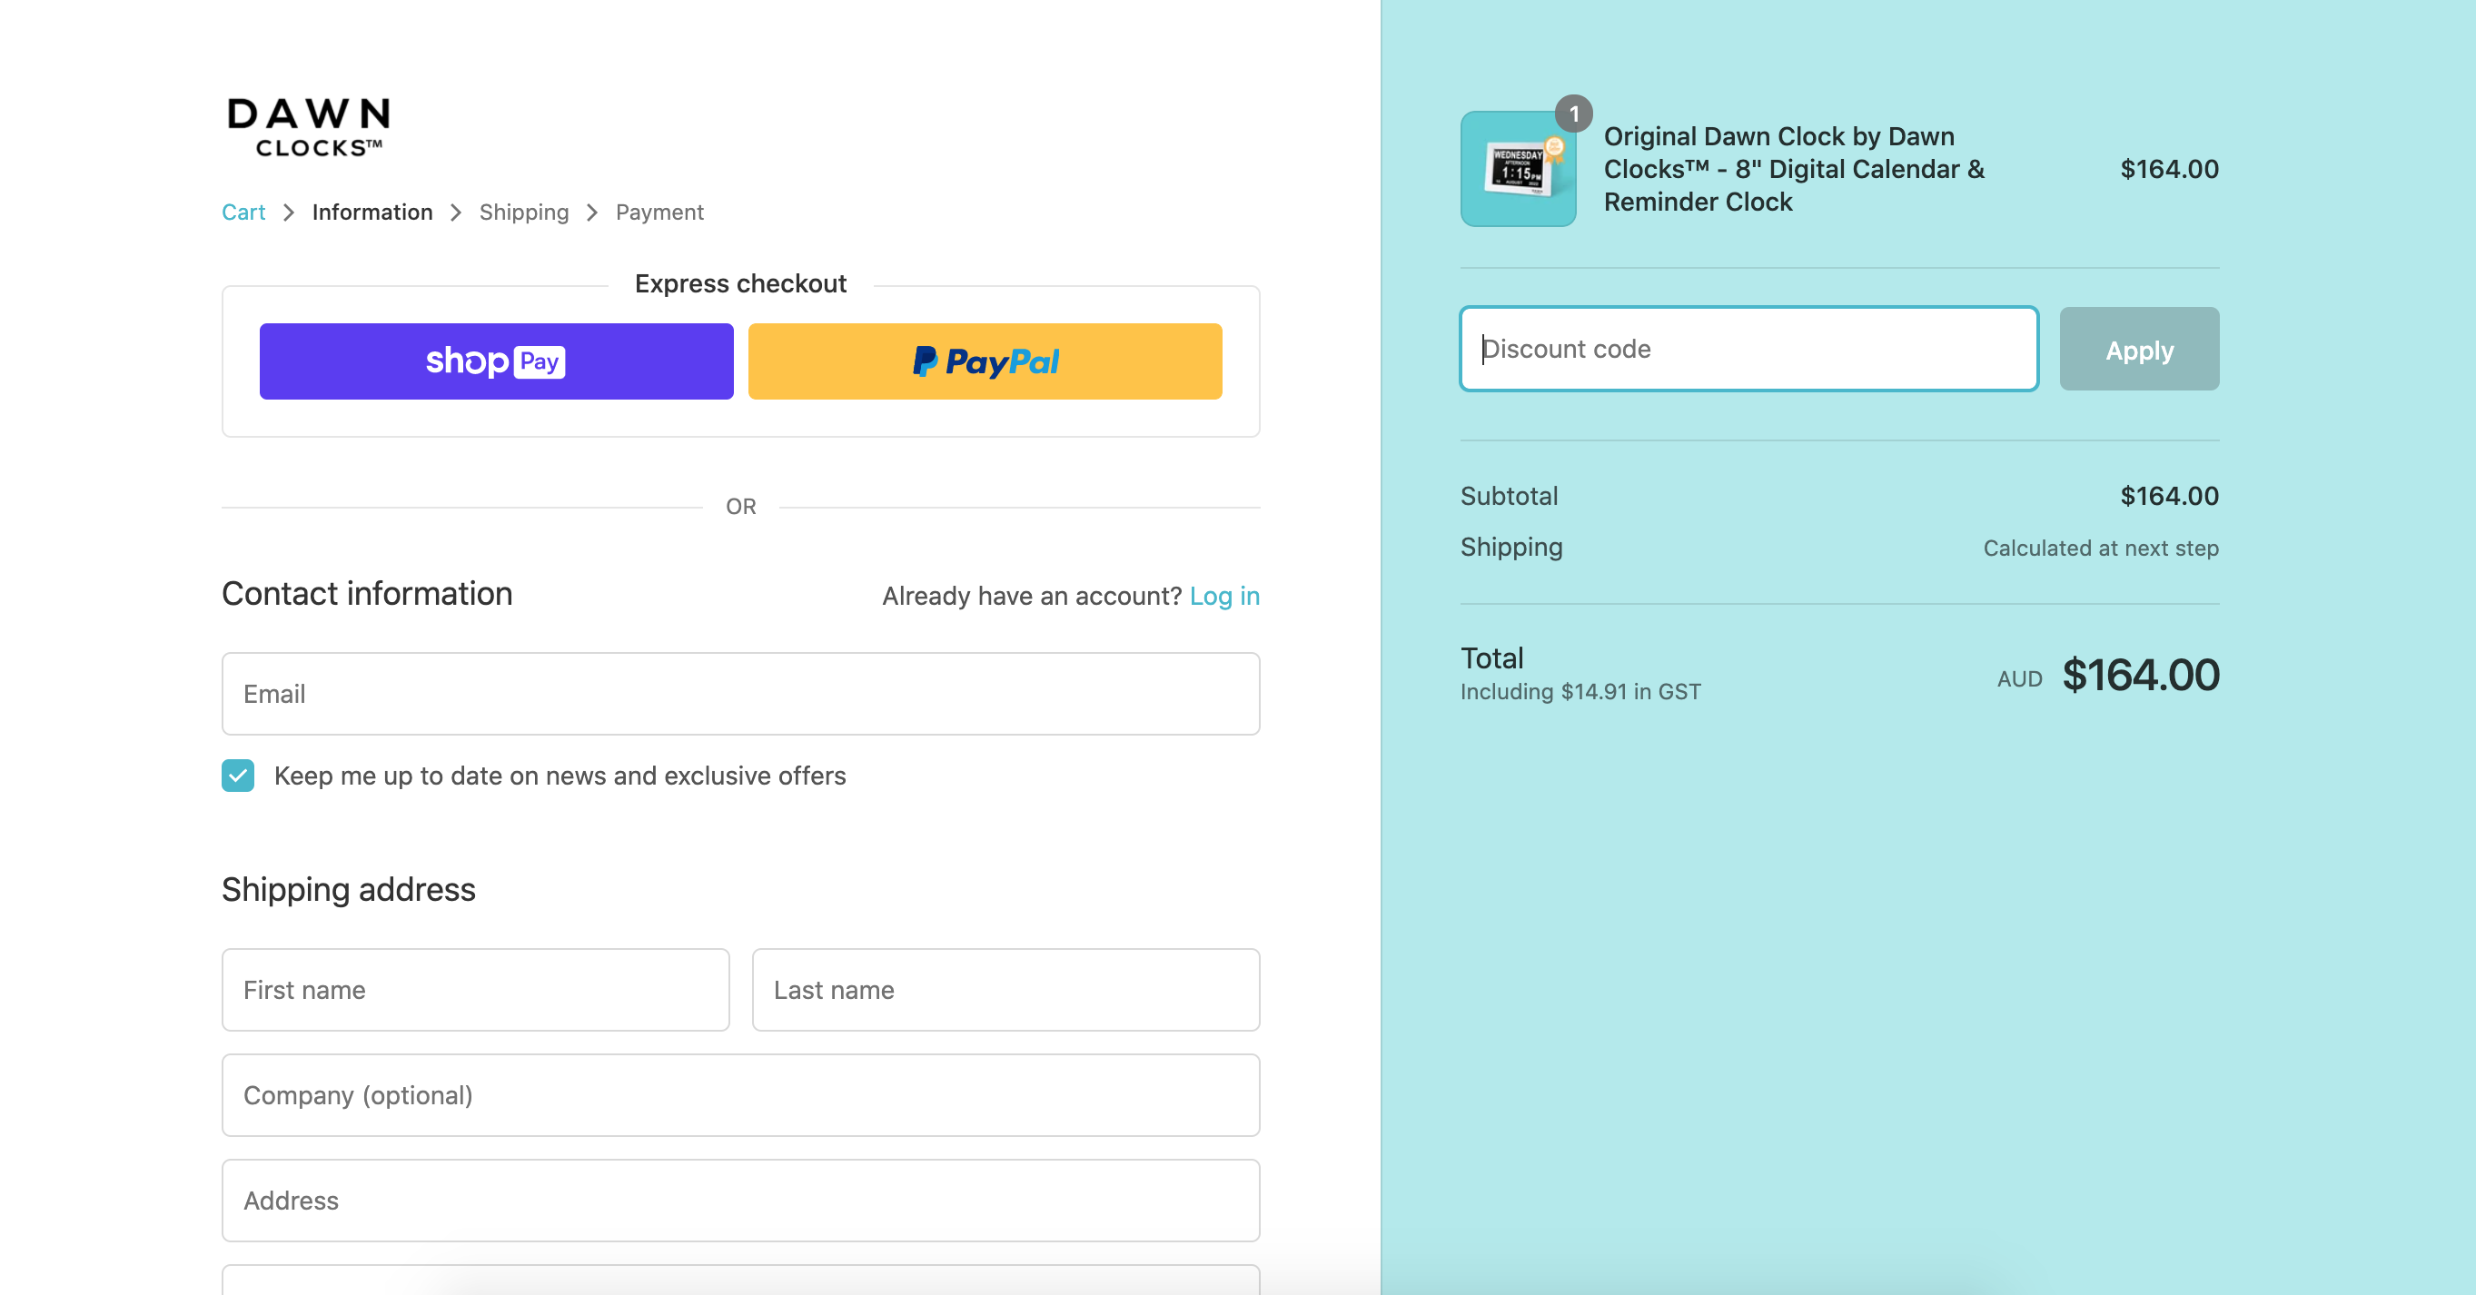Click the Contact information heading
This screenshot has width=2476, height=1295.
coord(367,594)
